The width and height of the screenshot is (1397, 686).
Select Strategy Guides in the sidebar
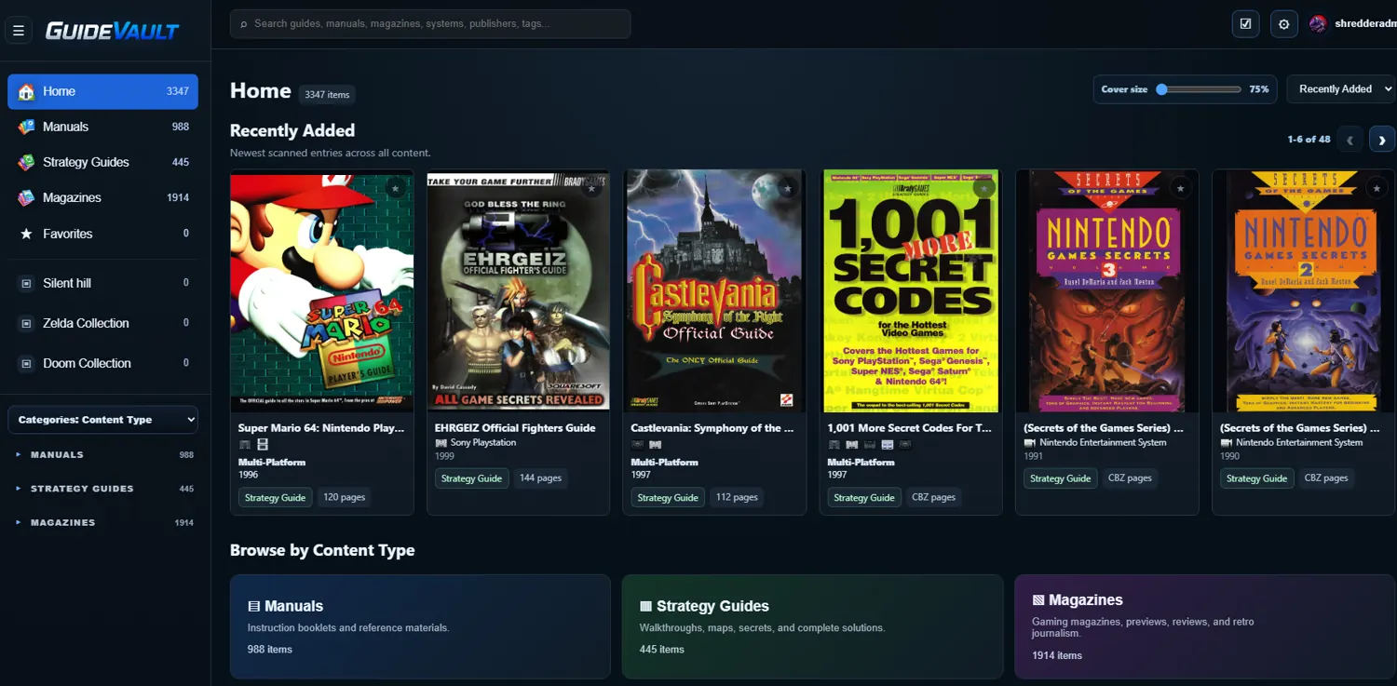(x=102, y=162)
